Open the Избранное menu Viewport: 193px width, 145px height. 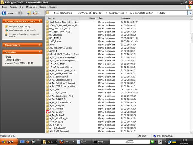pos(31,7)
